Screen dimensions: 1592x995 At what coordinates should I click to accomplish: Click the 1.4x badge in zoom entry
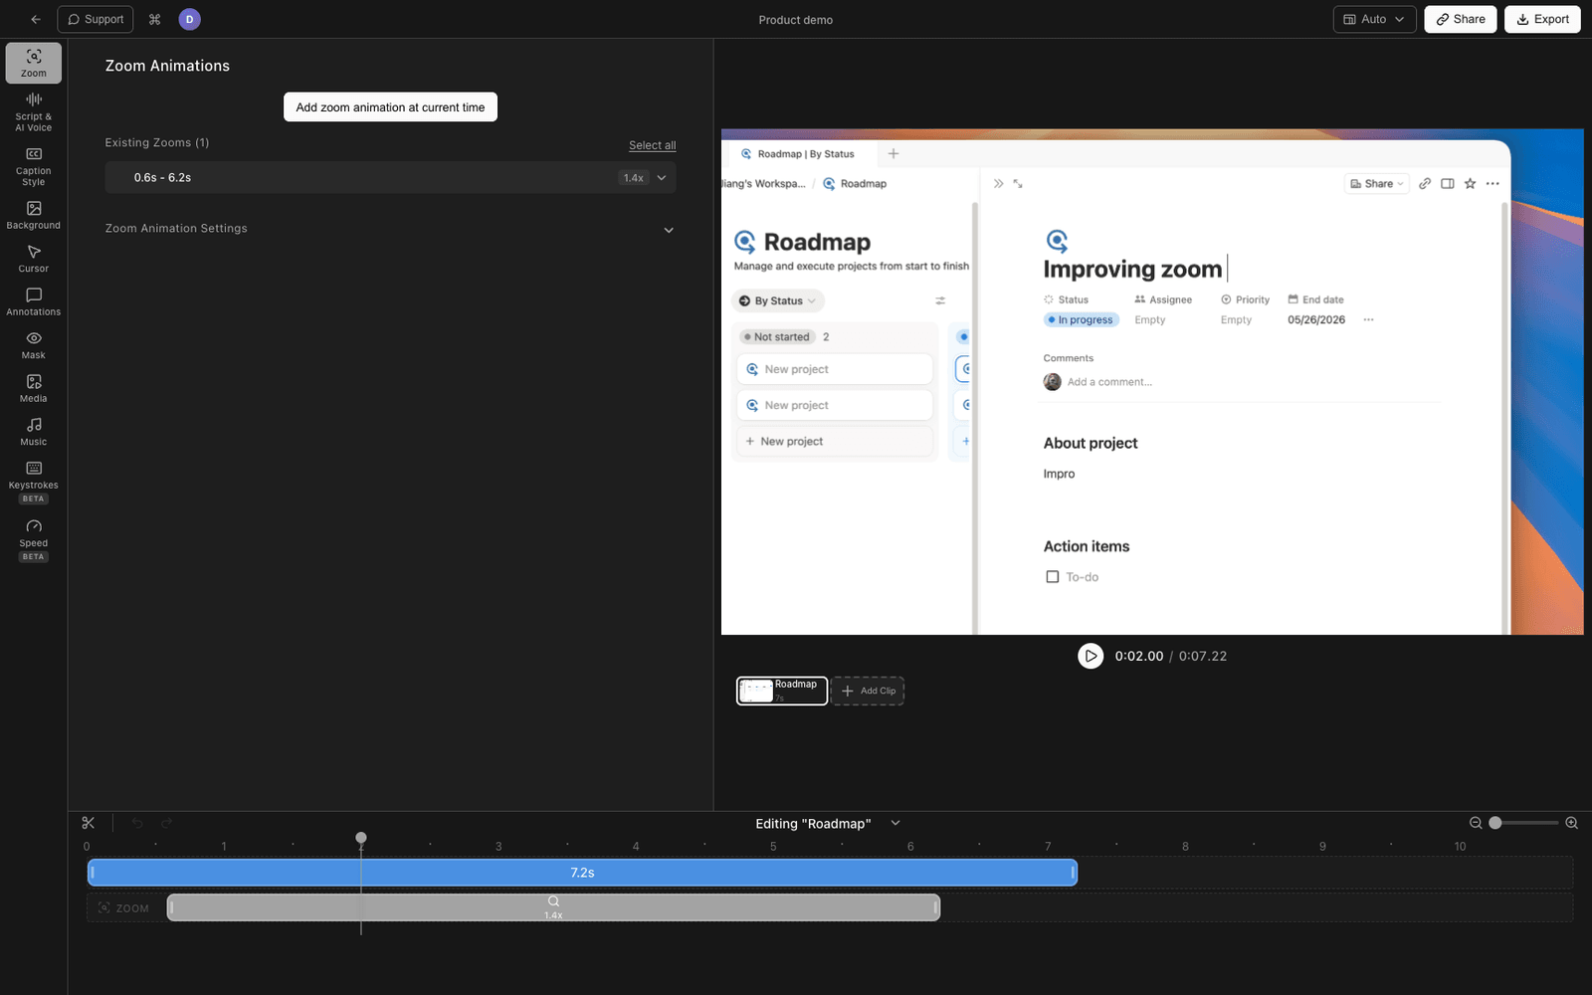634,178
